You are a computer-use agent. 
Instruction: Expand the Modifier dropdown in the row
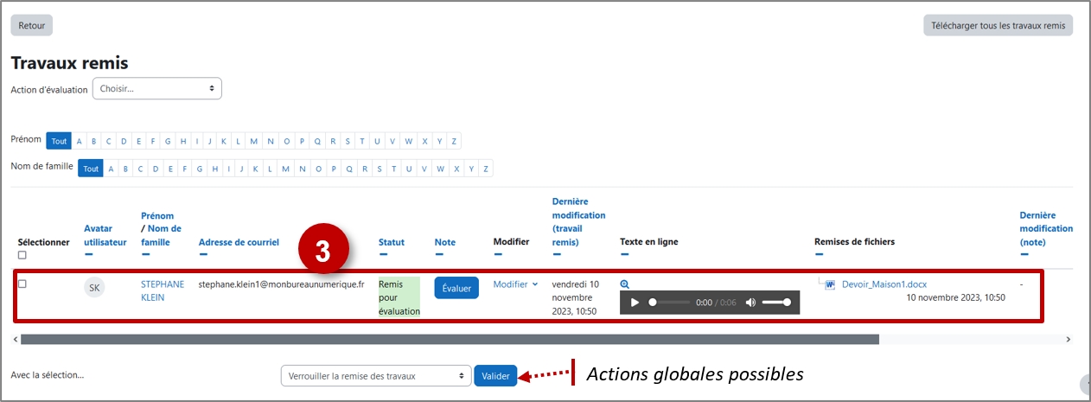tap(515, 284)
